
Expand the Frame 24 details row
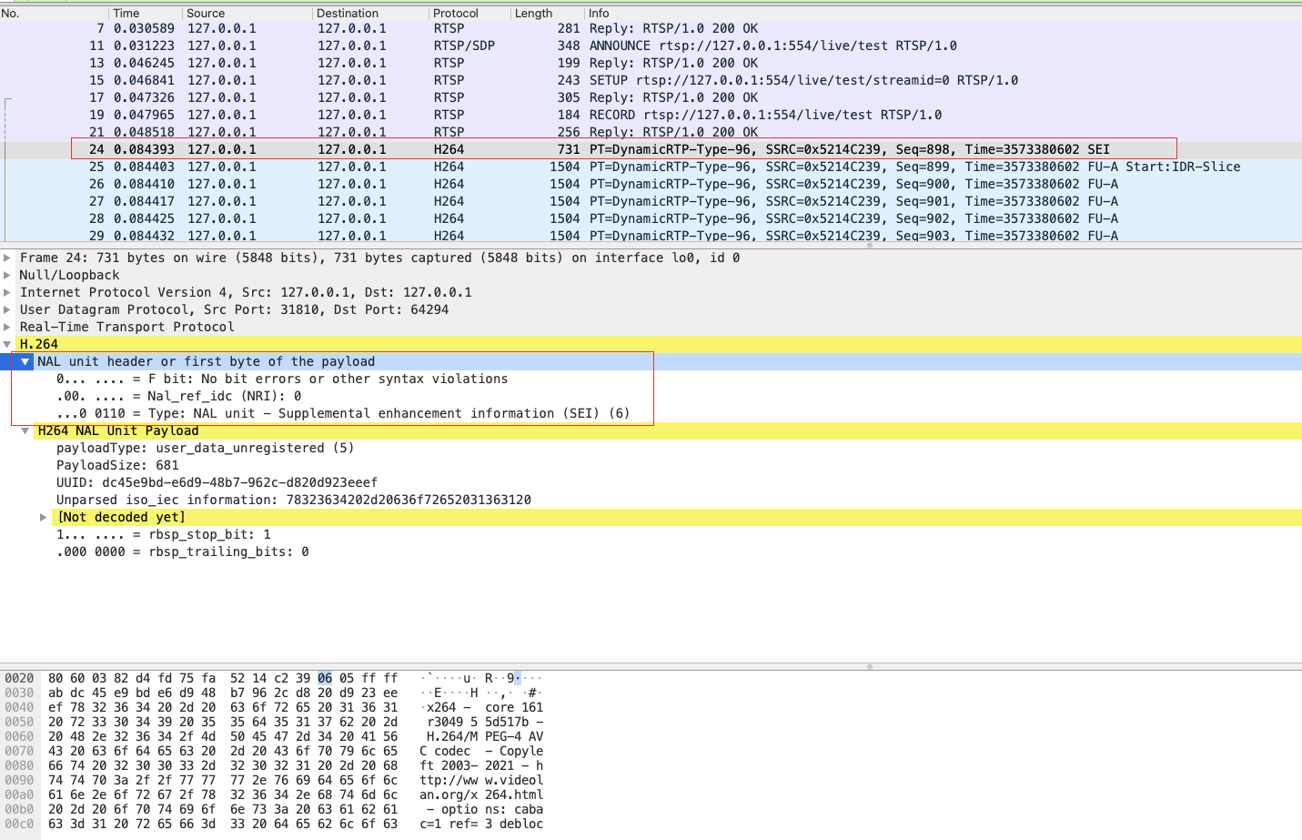point(7,258)
